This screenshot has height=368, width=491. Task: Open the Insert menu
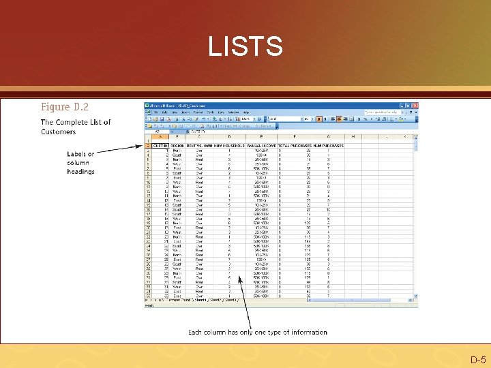tap(185, 112)
